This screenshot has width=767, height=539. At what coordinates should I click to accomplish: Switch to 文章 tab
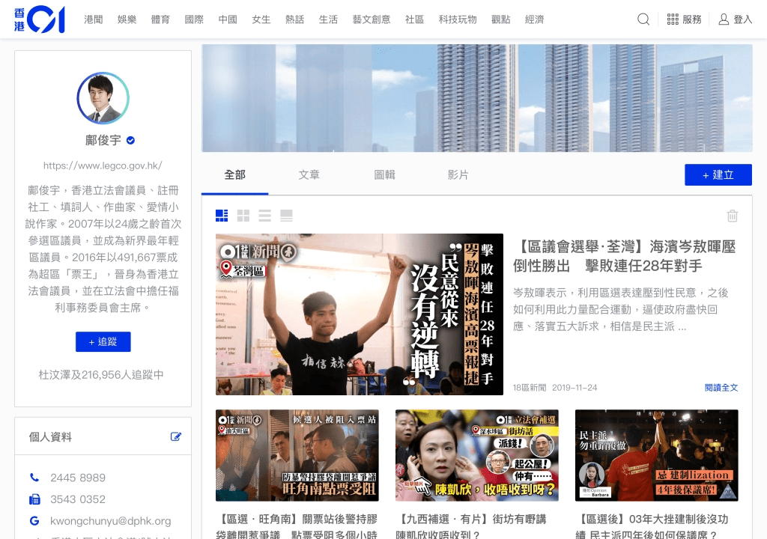point(309,175)
